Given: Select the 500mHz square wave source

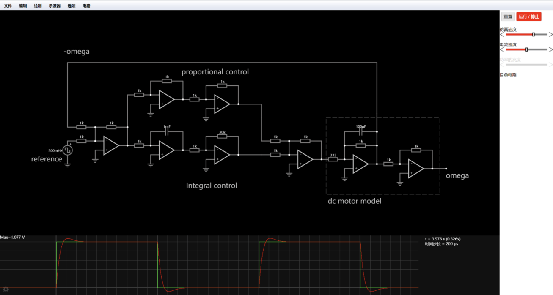Looking at the screenshot, I should click(68, 150).
